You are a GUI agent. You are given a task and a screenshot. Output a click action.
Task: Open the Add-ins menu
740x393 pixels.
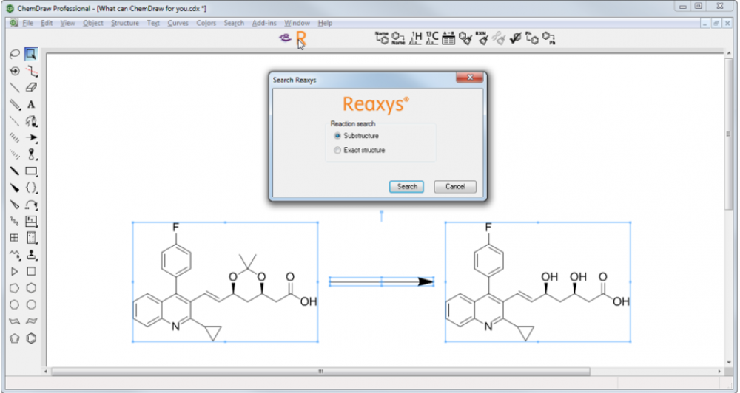tap(264, 23)
